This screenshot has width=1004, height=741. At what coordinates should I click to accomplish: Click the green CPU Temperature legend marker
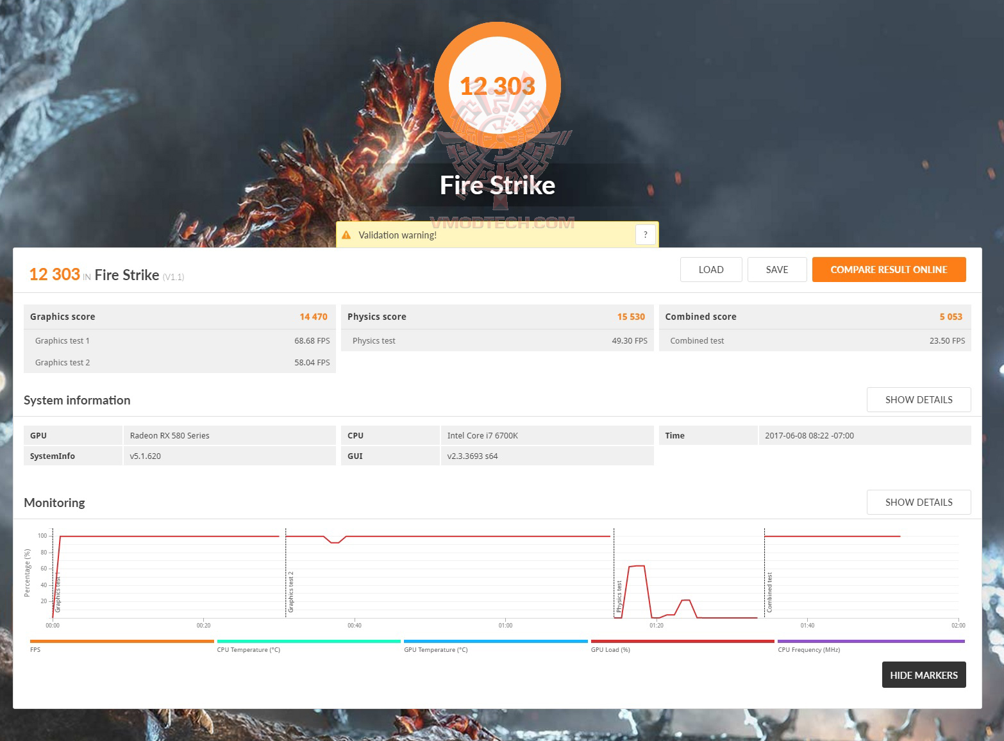pos(308,640)
